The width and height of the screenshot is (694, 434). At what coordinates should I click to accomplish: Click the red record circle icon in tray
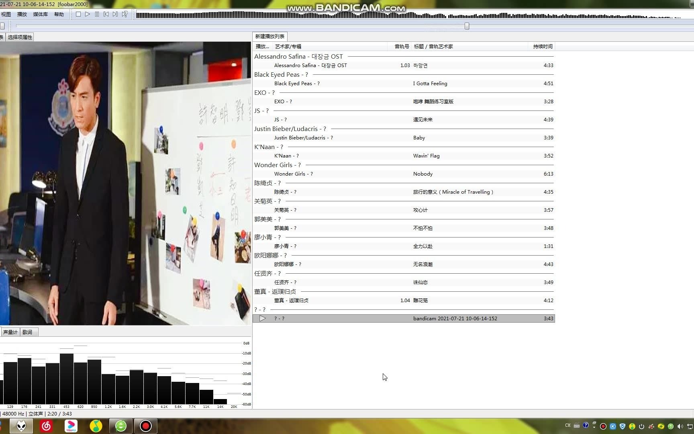point(603,426)
